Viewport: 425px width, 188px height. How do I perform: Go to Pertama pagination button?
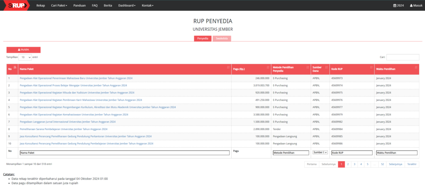click(x=311, y=164)
